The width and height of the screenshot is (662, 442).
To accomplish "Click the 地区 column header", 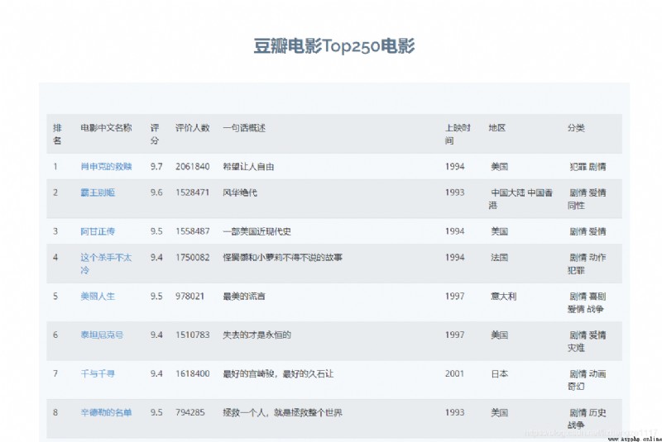I will click(x=497, y=128).
